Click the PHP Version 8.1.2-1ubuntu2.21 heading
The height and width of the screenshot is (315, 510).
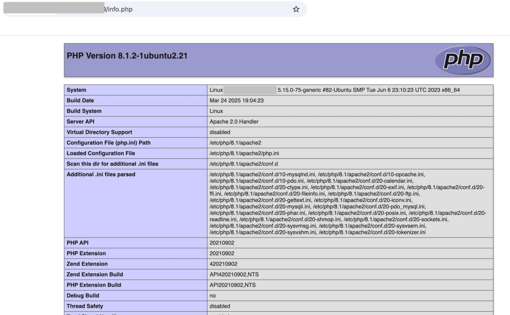point(127,56)
